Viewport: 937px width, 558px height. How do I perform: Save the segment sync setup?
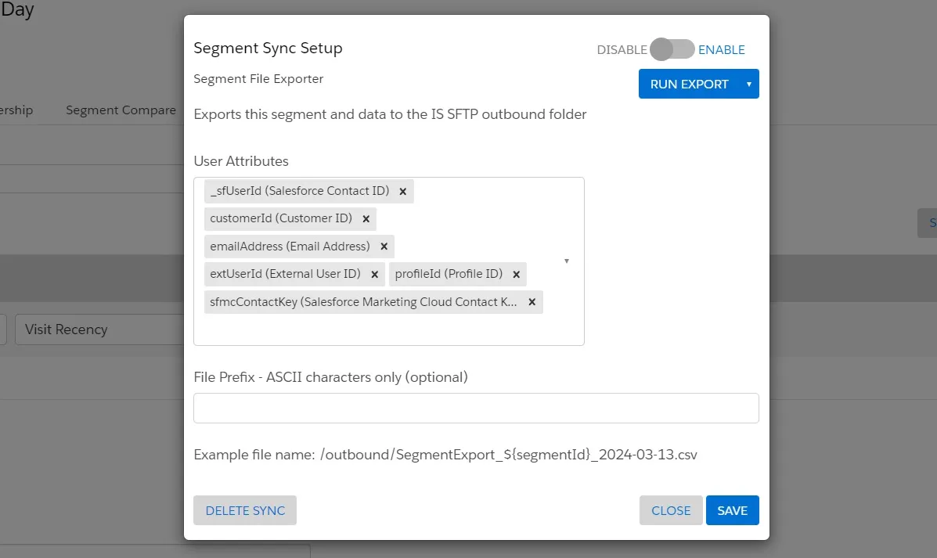[732, 510]
